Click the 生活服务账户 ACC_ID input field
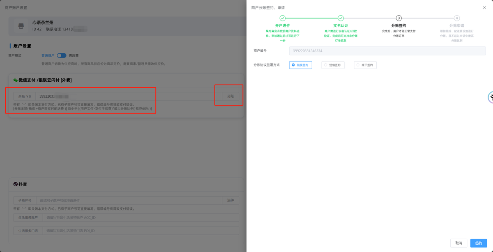The height and width of the screenshot is (252, 493). click(141, 218)
